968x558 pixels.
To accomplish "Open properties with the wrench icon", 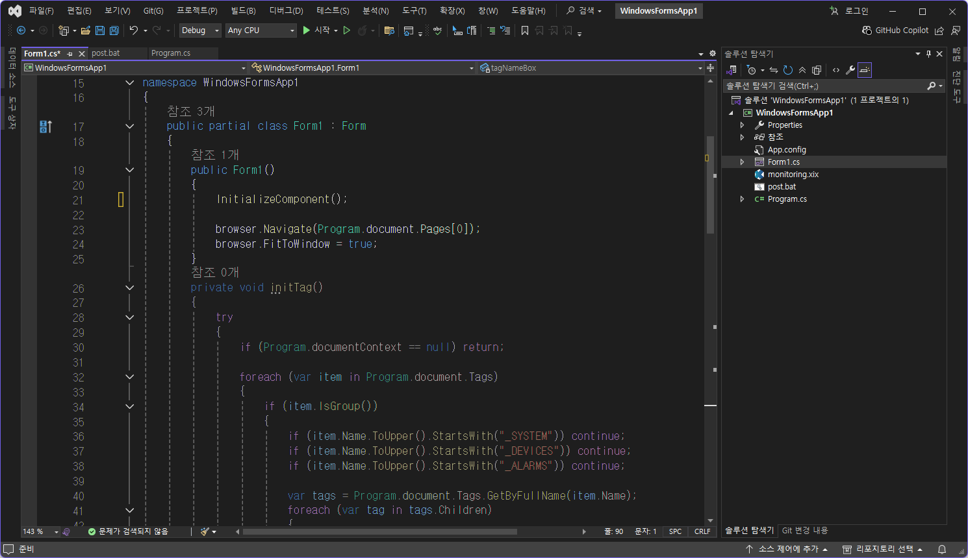I will coord(850,70).
